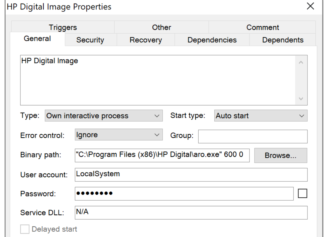Click the Browse button
The height and width of the screenshot is (237, 329).
[281, 156]
